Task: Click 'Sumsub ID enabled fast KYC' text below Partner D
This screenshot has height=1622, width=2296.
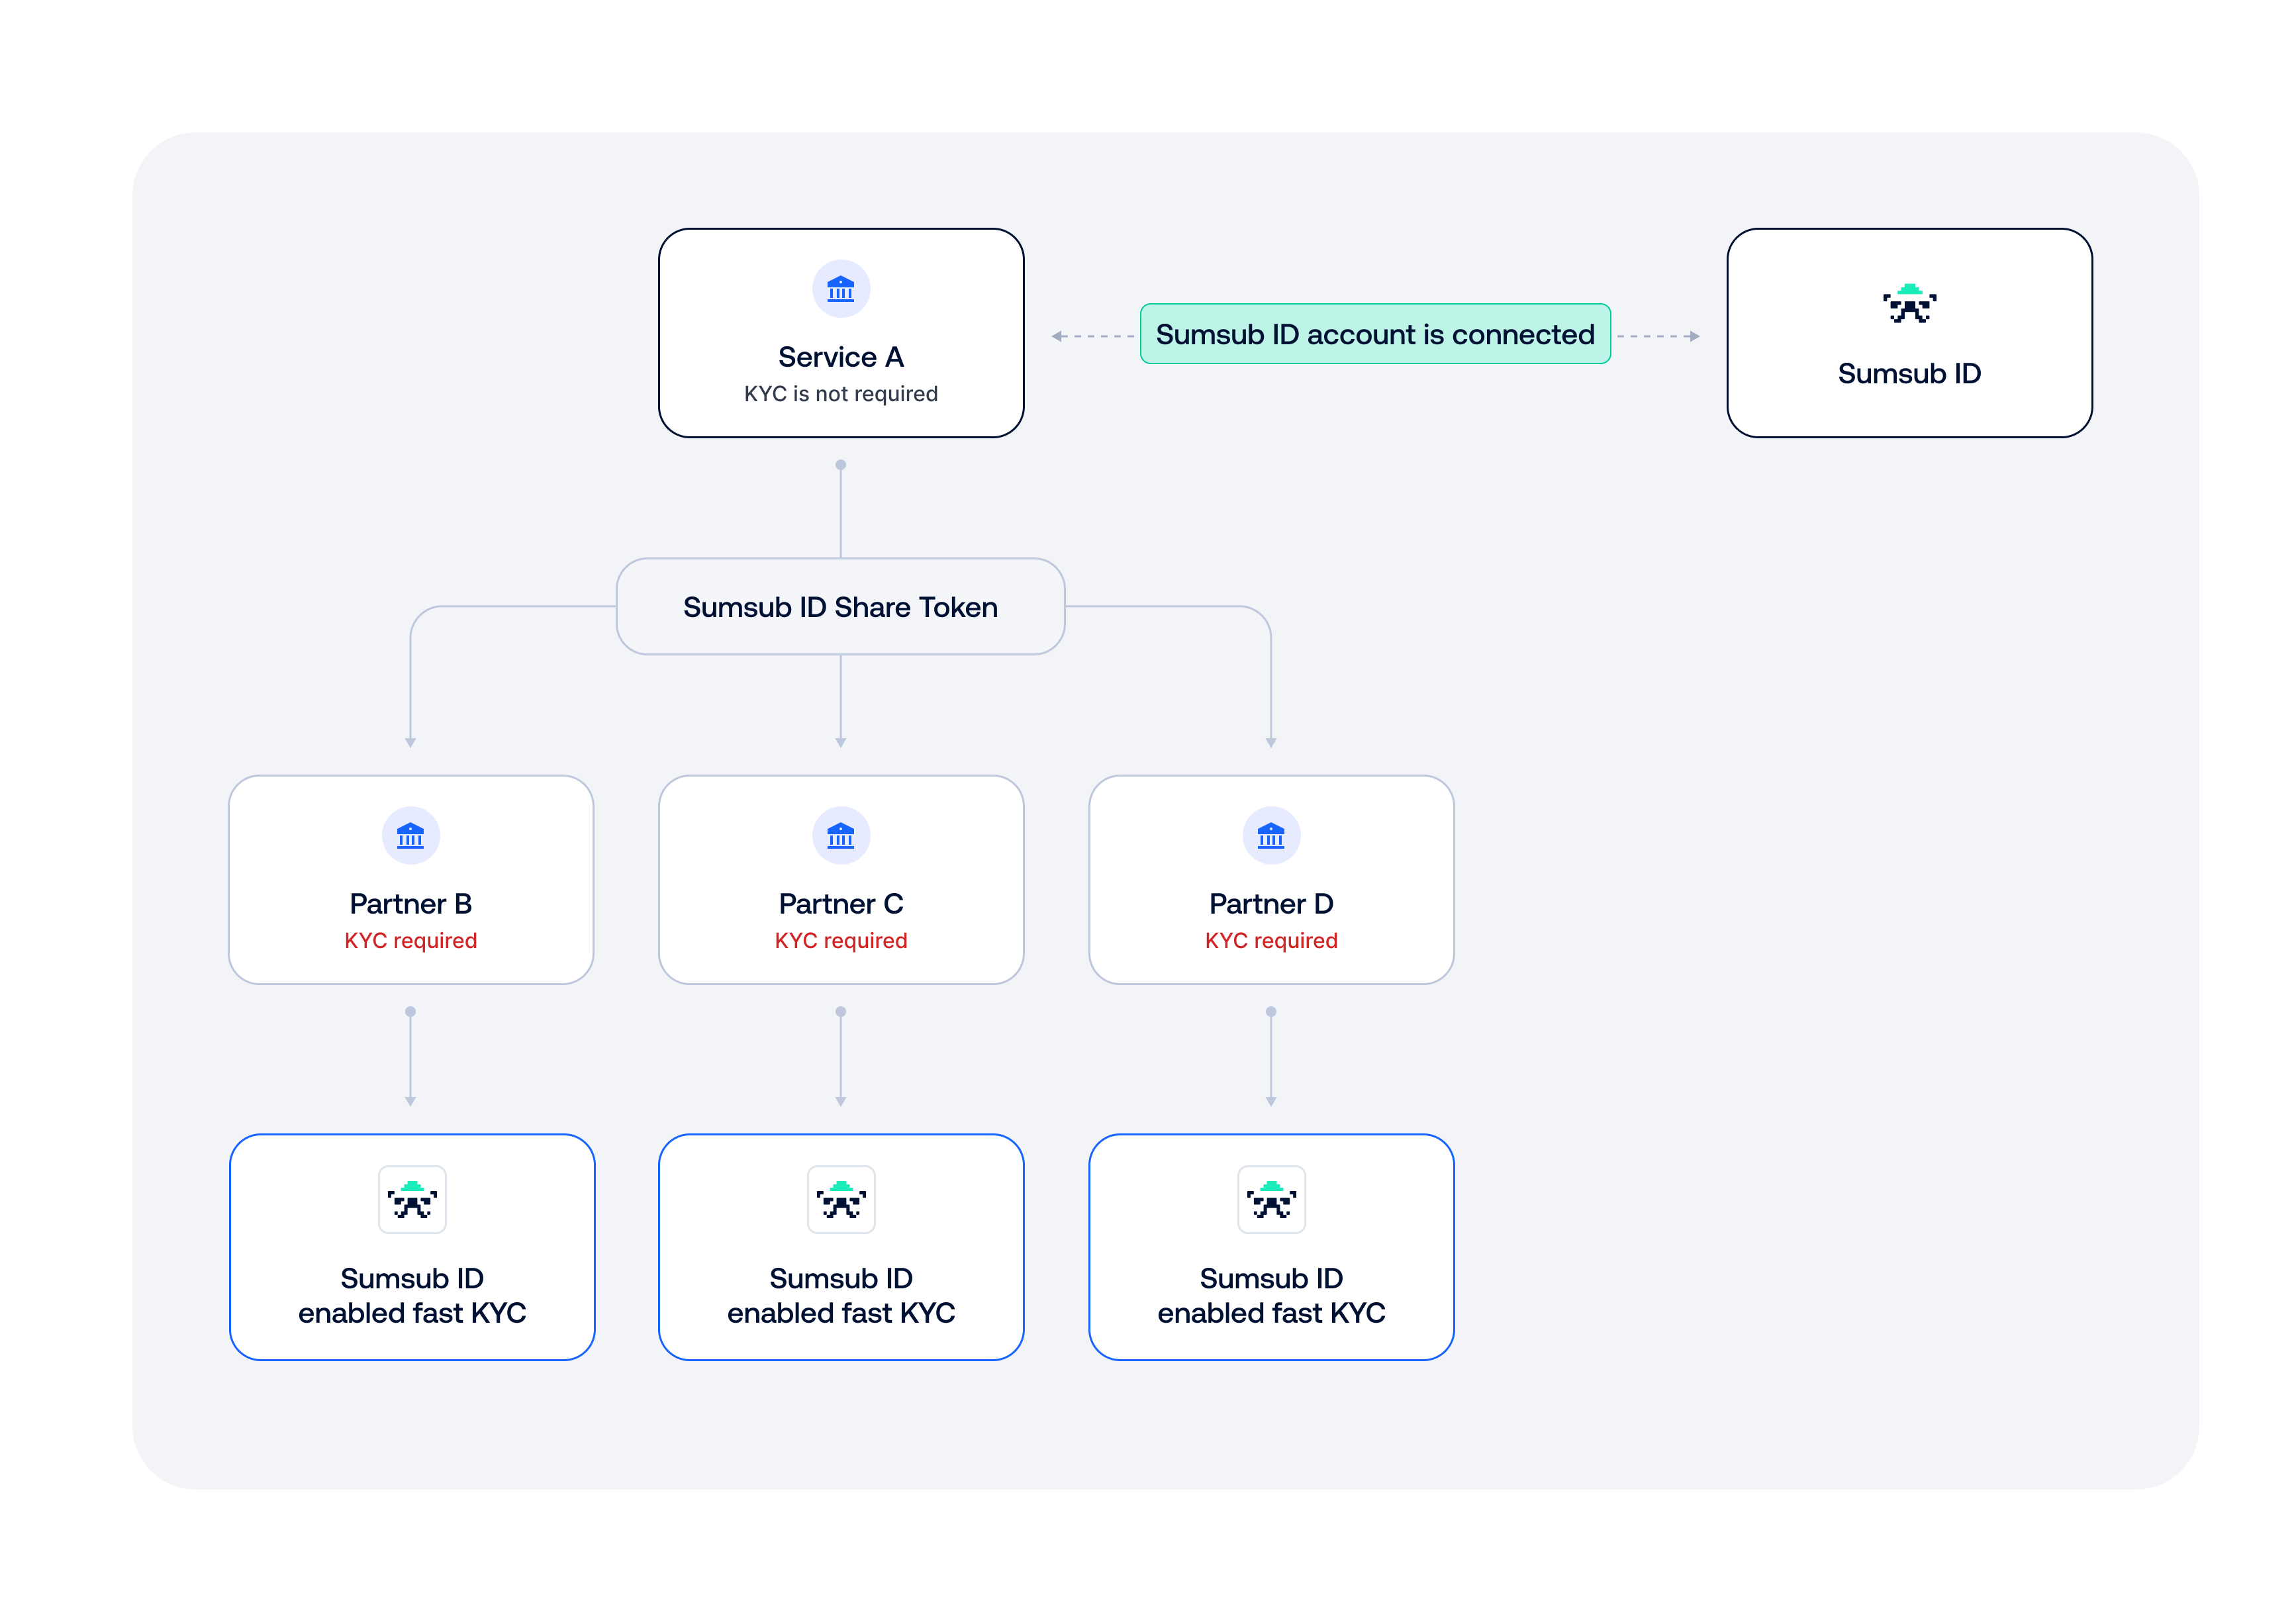Action: point(1271,1295)
